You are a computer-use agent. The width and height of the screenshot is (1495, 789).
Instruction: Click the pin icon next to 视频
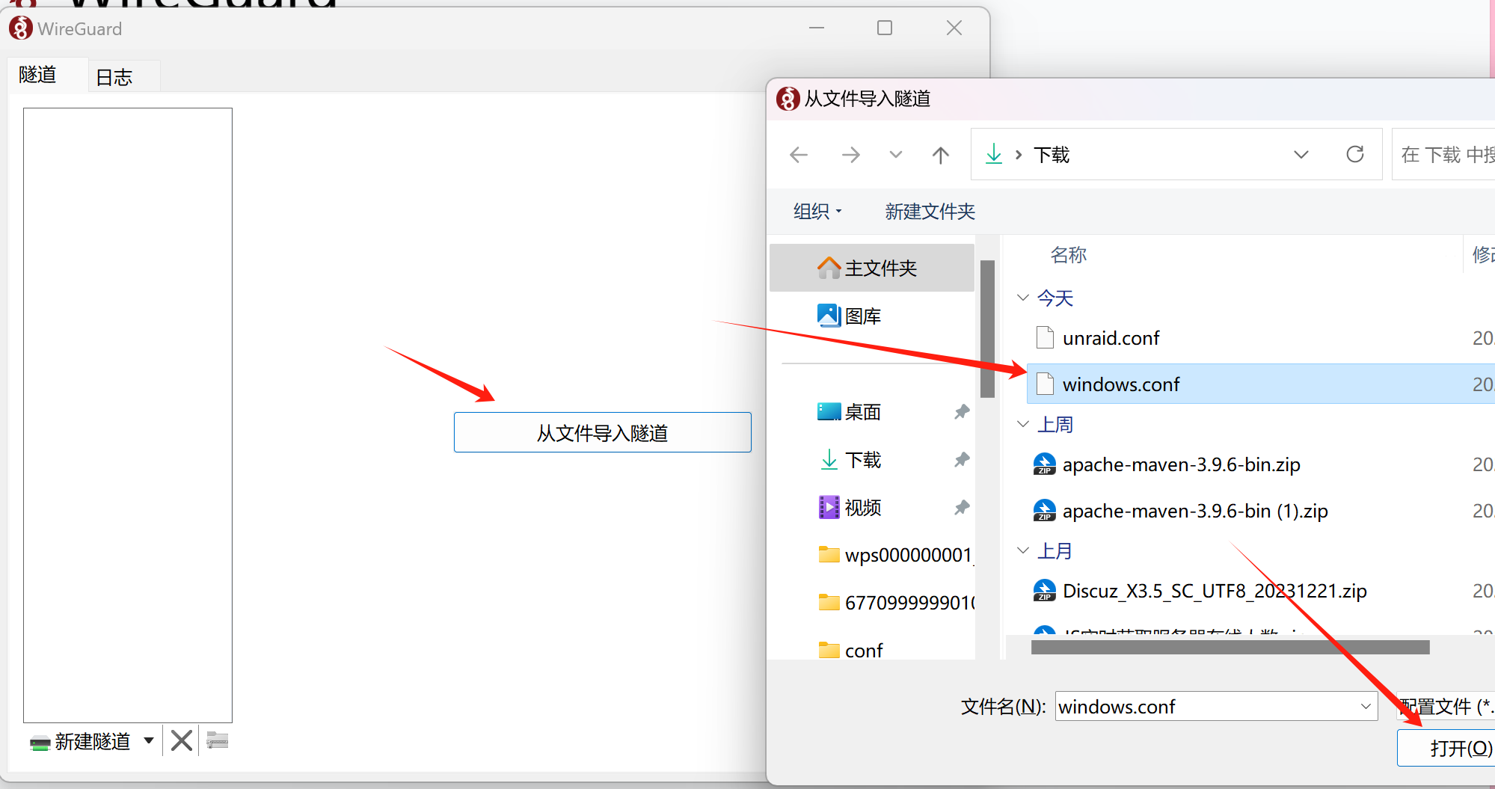[962, 508]
